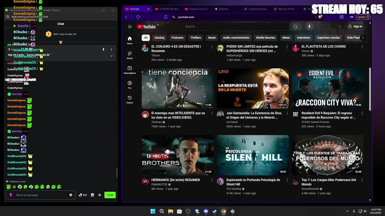Open channel points infinity icon in chat
This screenshot has width=385, height=216.
[x=83, y=195]
